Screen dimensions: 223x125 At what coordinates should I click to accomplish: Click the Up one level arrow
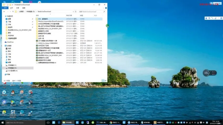point(13,12)
